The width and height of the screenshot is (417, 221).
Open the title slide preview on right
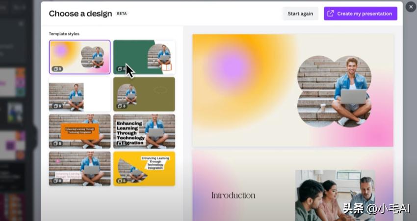[293, 90]
